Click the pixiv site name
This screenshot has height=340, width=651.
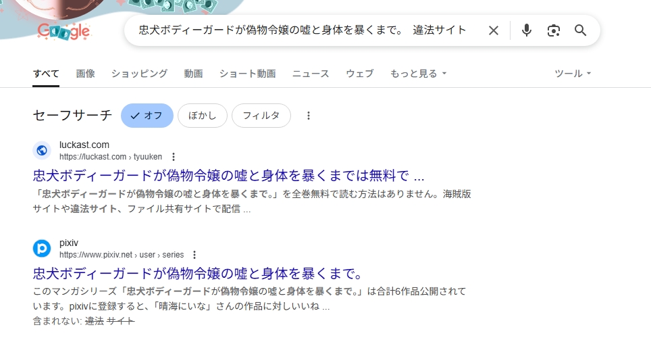68,243
